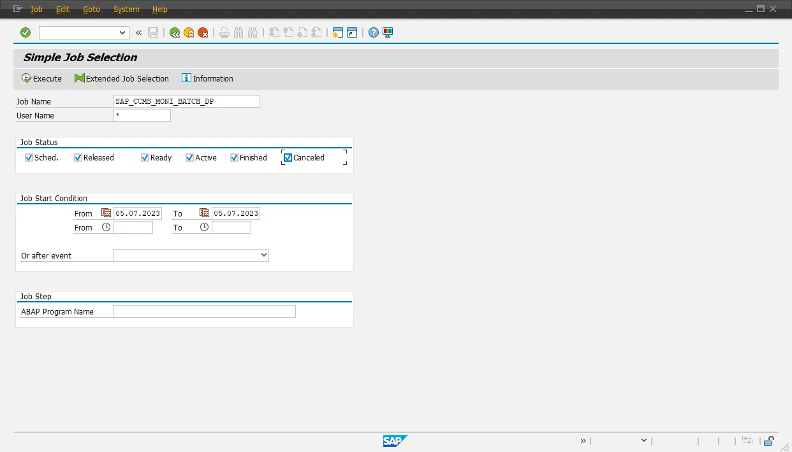Click the Create New Session icon
The width and height of the screenshot is (792, 452).
[338, 32]
